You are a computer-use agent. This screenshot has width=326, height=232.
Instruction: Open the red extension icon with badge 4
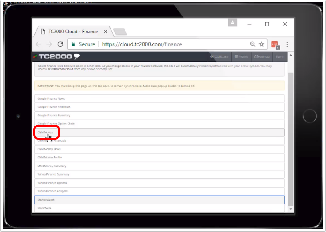(x=275, y=45)
